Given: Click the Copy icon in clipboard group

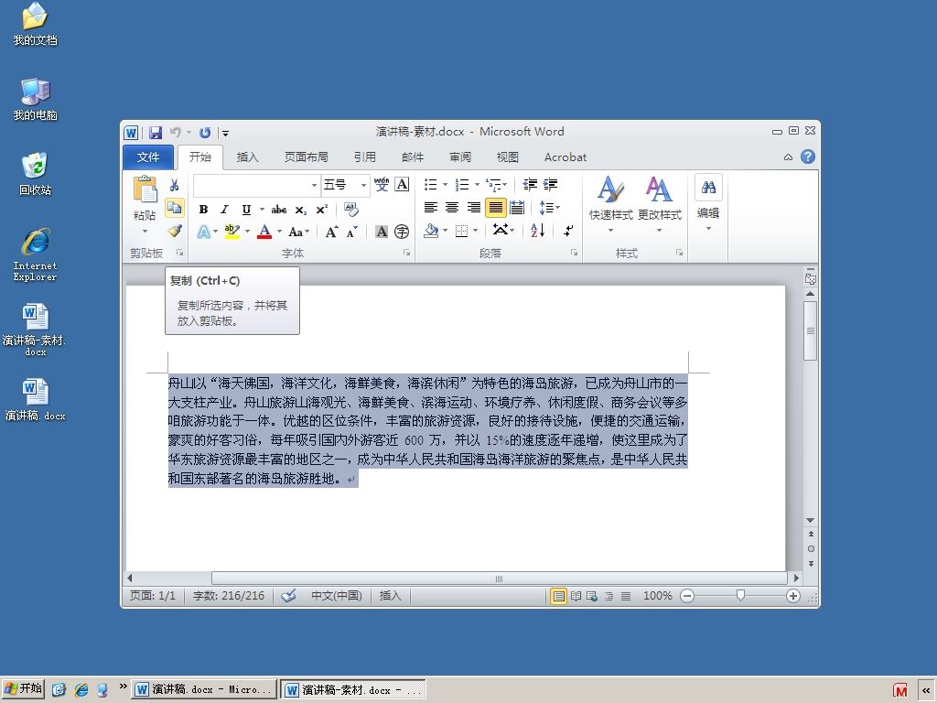Looking at the screenshot, I should pos(175,208).
